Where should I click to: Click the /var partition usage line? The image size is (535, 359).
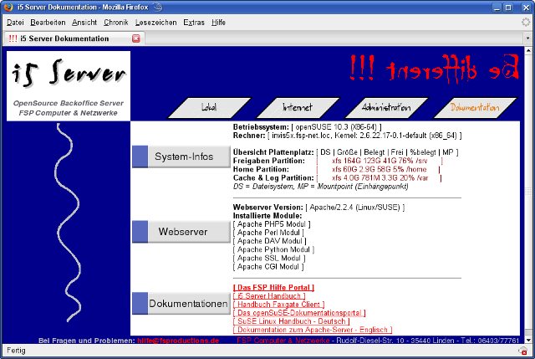[x=380, y=178]
